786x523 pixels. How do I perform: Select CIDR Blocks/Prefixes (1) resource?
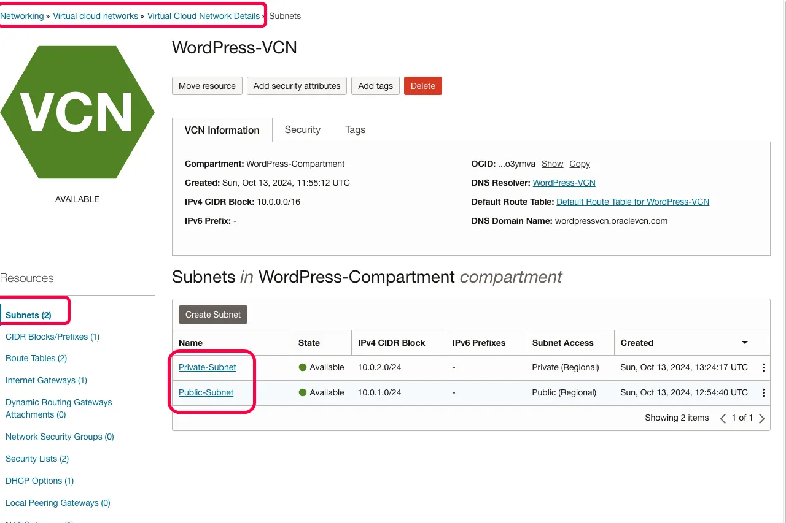52,337
